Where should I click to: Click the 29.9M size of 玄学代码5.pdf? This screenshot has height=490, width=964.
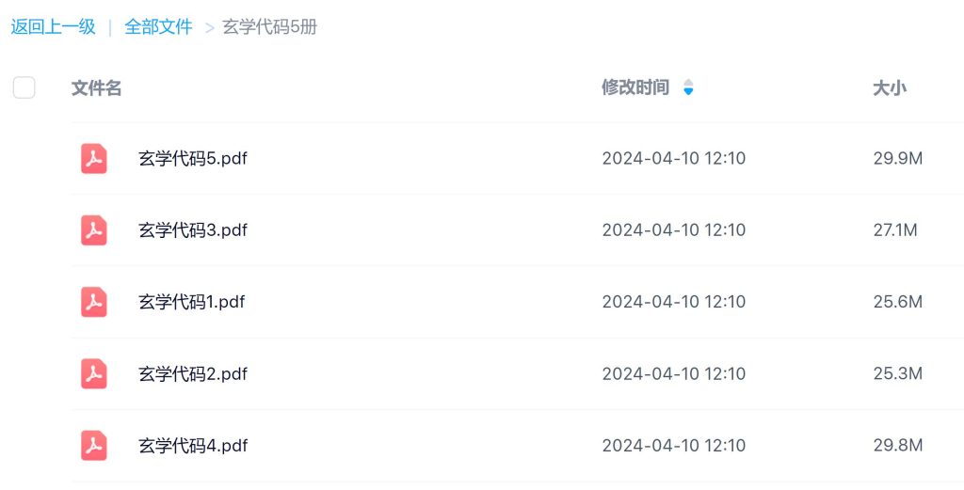point(897,158)
